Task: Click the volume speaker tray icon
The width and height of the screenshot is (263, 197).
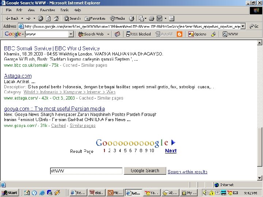Action: [x=205, y=193]
